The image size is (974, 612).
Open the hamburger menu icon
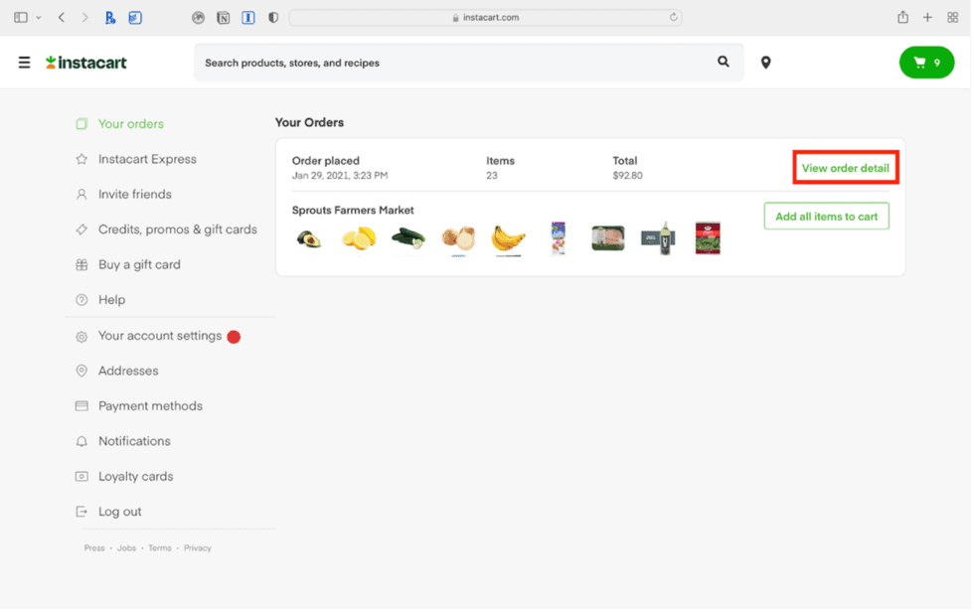(24, 62)
